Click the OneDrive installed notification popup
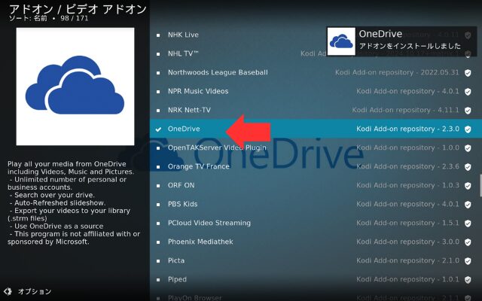Screen dimensions: 482x301 [x=403, y=40]
